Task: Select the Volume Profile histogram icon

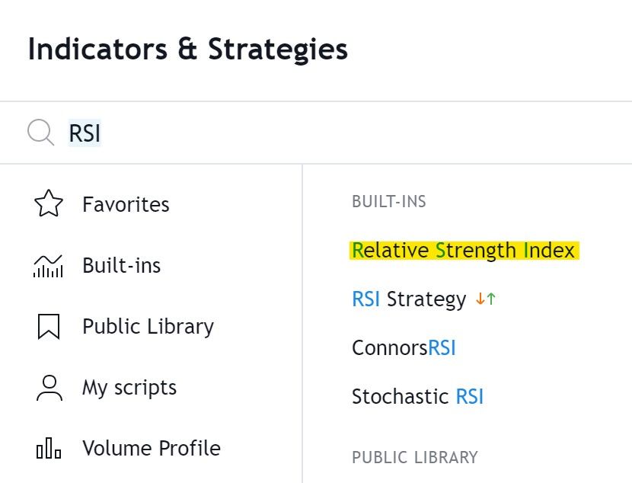Action: pos(48,448)
